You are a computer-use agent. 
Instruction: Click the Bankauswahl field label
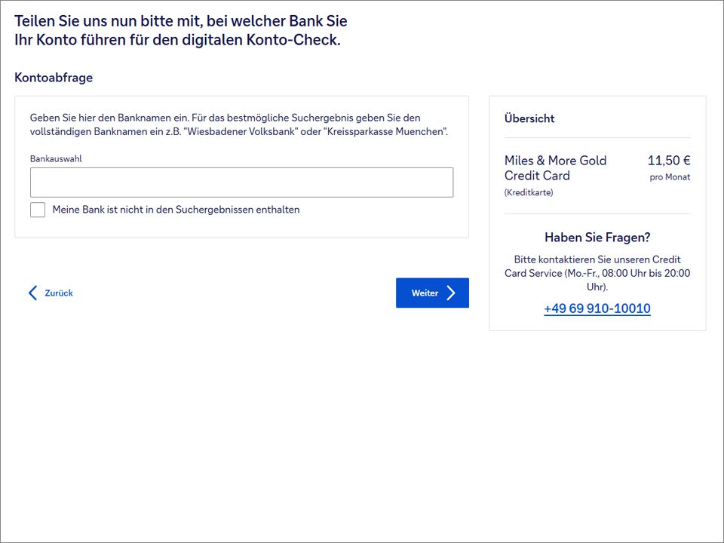tap(56, 159)
